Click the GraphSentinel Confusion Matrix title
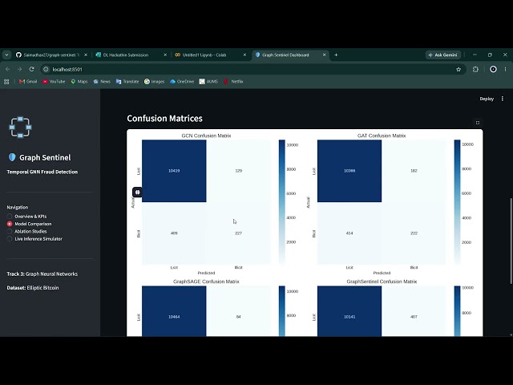Screen dimensions: 513x385 [382, 282]
